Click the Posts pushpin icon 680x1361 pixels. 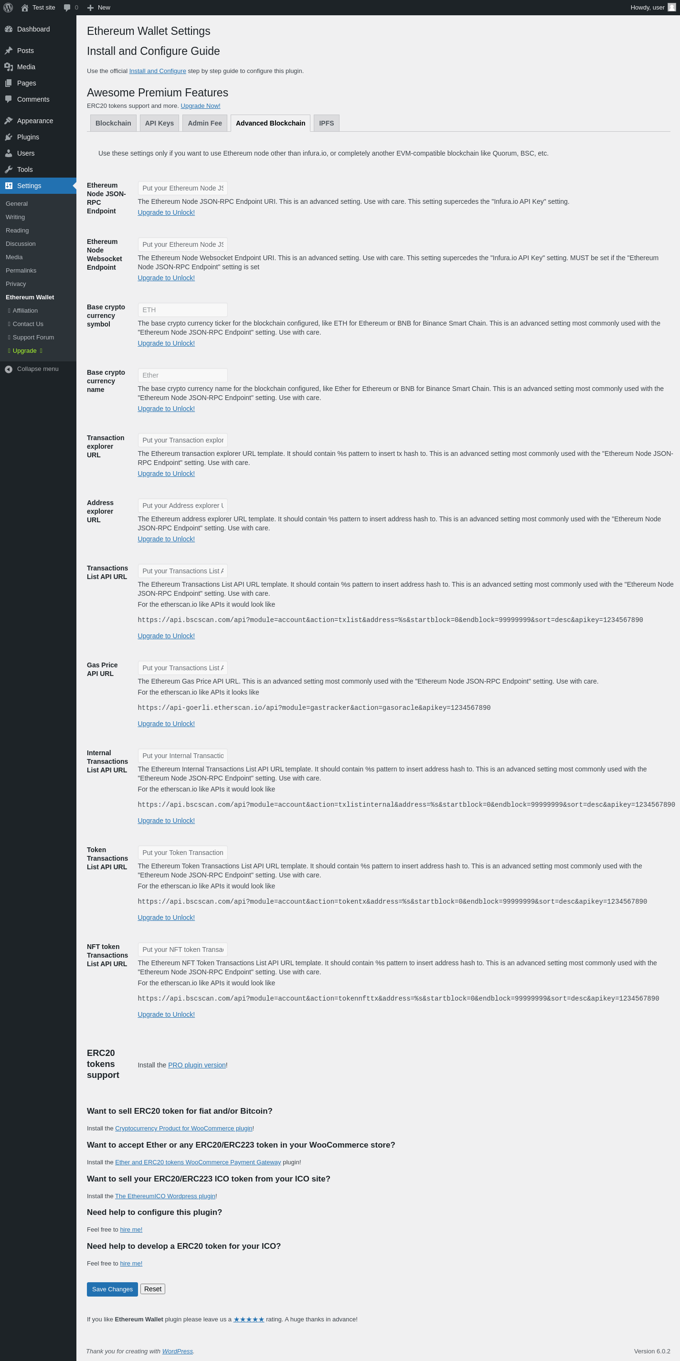pyautogui.click(x=9, y=51)
